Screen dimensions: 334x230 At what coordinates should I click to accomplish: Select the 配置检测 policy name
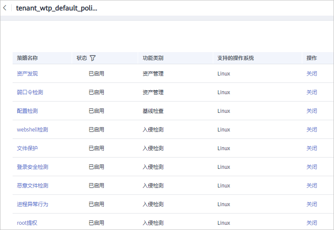pos(27,111)
